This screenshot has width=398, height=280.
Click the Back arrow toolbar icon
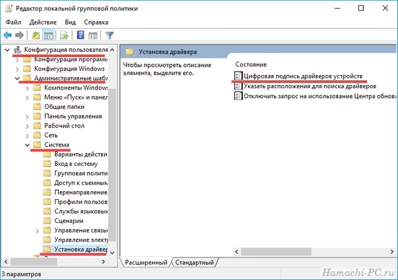tap(7, 35)
